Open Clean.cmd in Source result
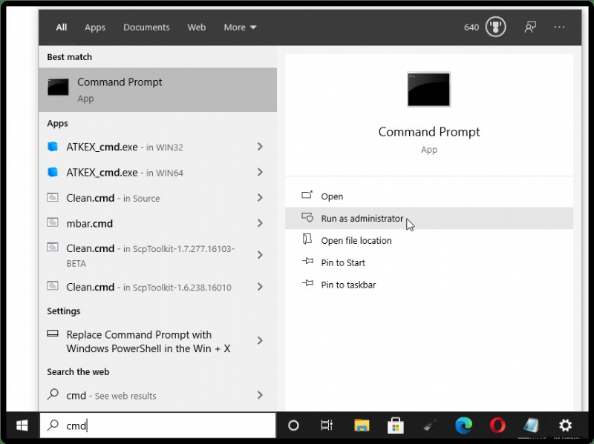 pos(157,197)
